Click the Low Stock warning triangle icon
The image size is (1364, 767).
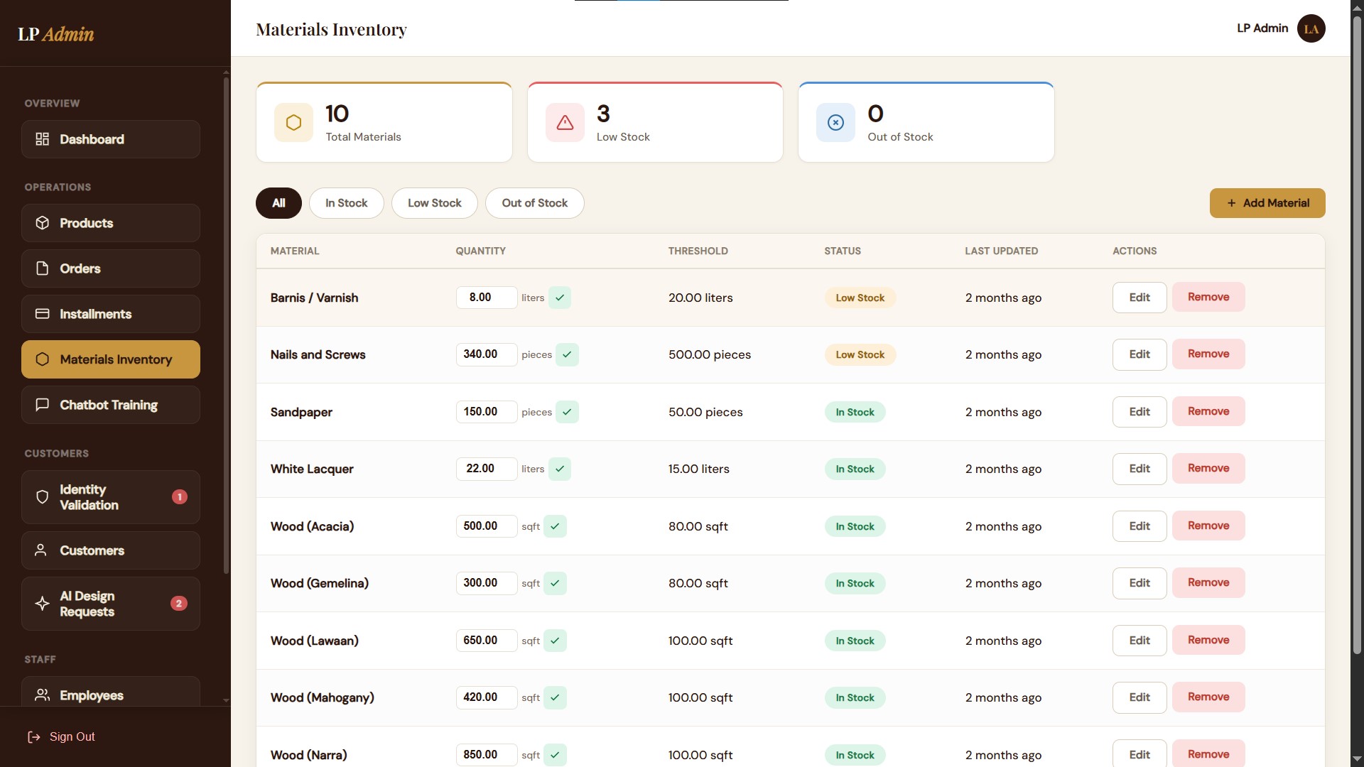(x=565, y=123)
